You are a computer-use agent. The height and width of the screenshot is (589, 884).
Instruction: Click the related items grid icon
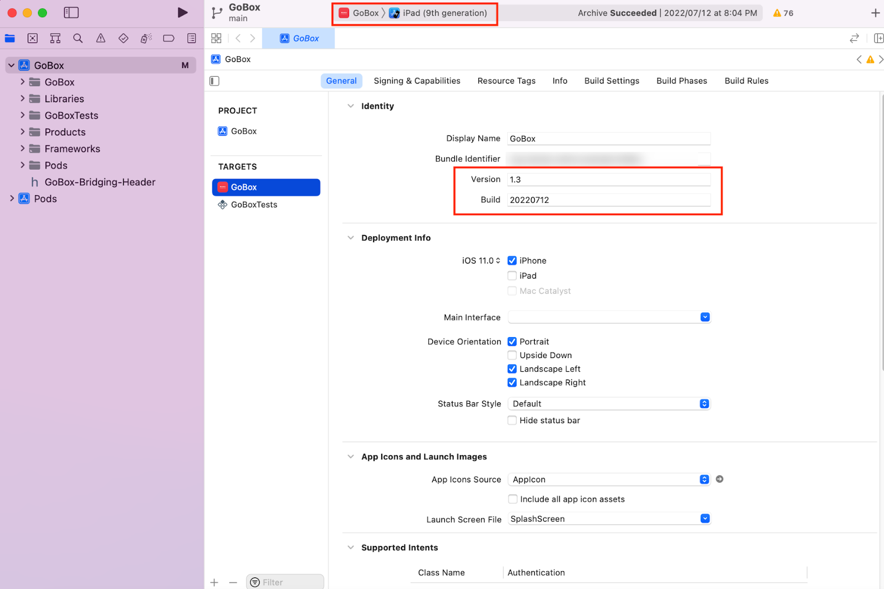tap(216, 38)
